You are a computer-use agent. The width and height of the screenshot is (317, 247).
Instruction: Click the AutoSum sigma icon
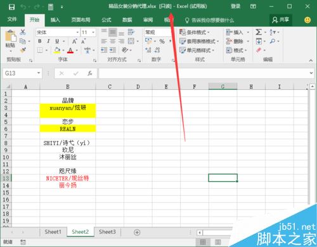click(x=259, y=32)
